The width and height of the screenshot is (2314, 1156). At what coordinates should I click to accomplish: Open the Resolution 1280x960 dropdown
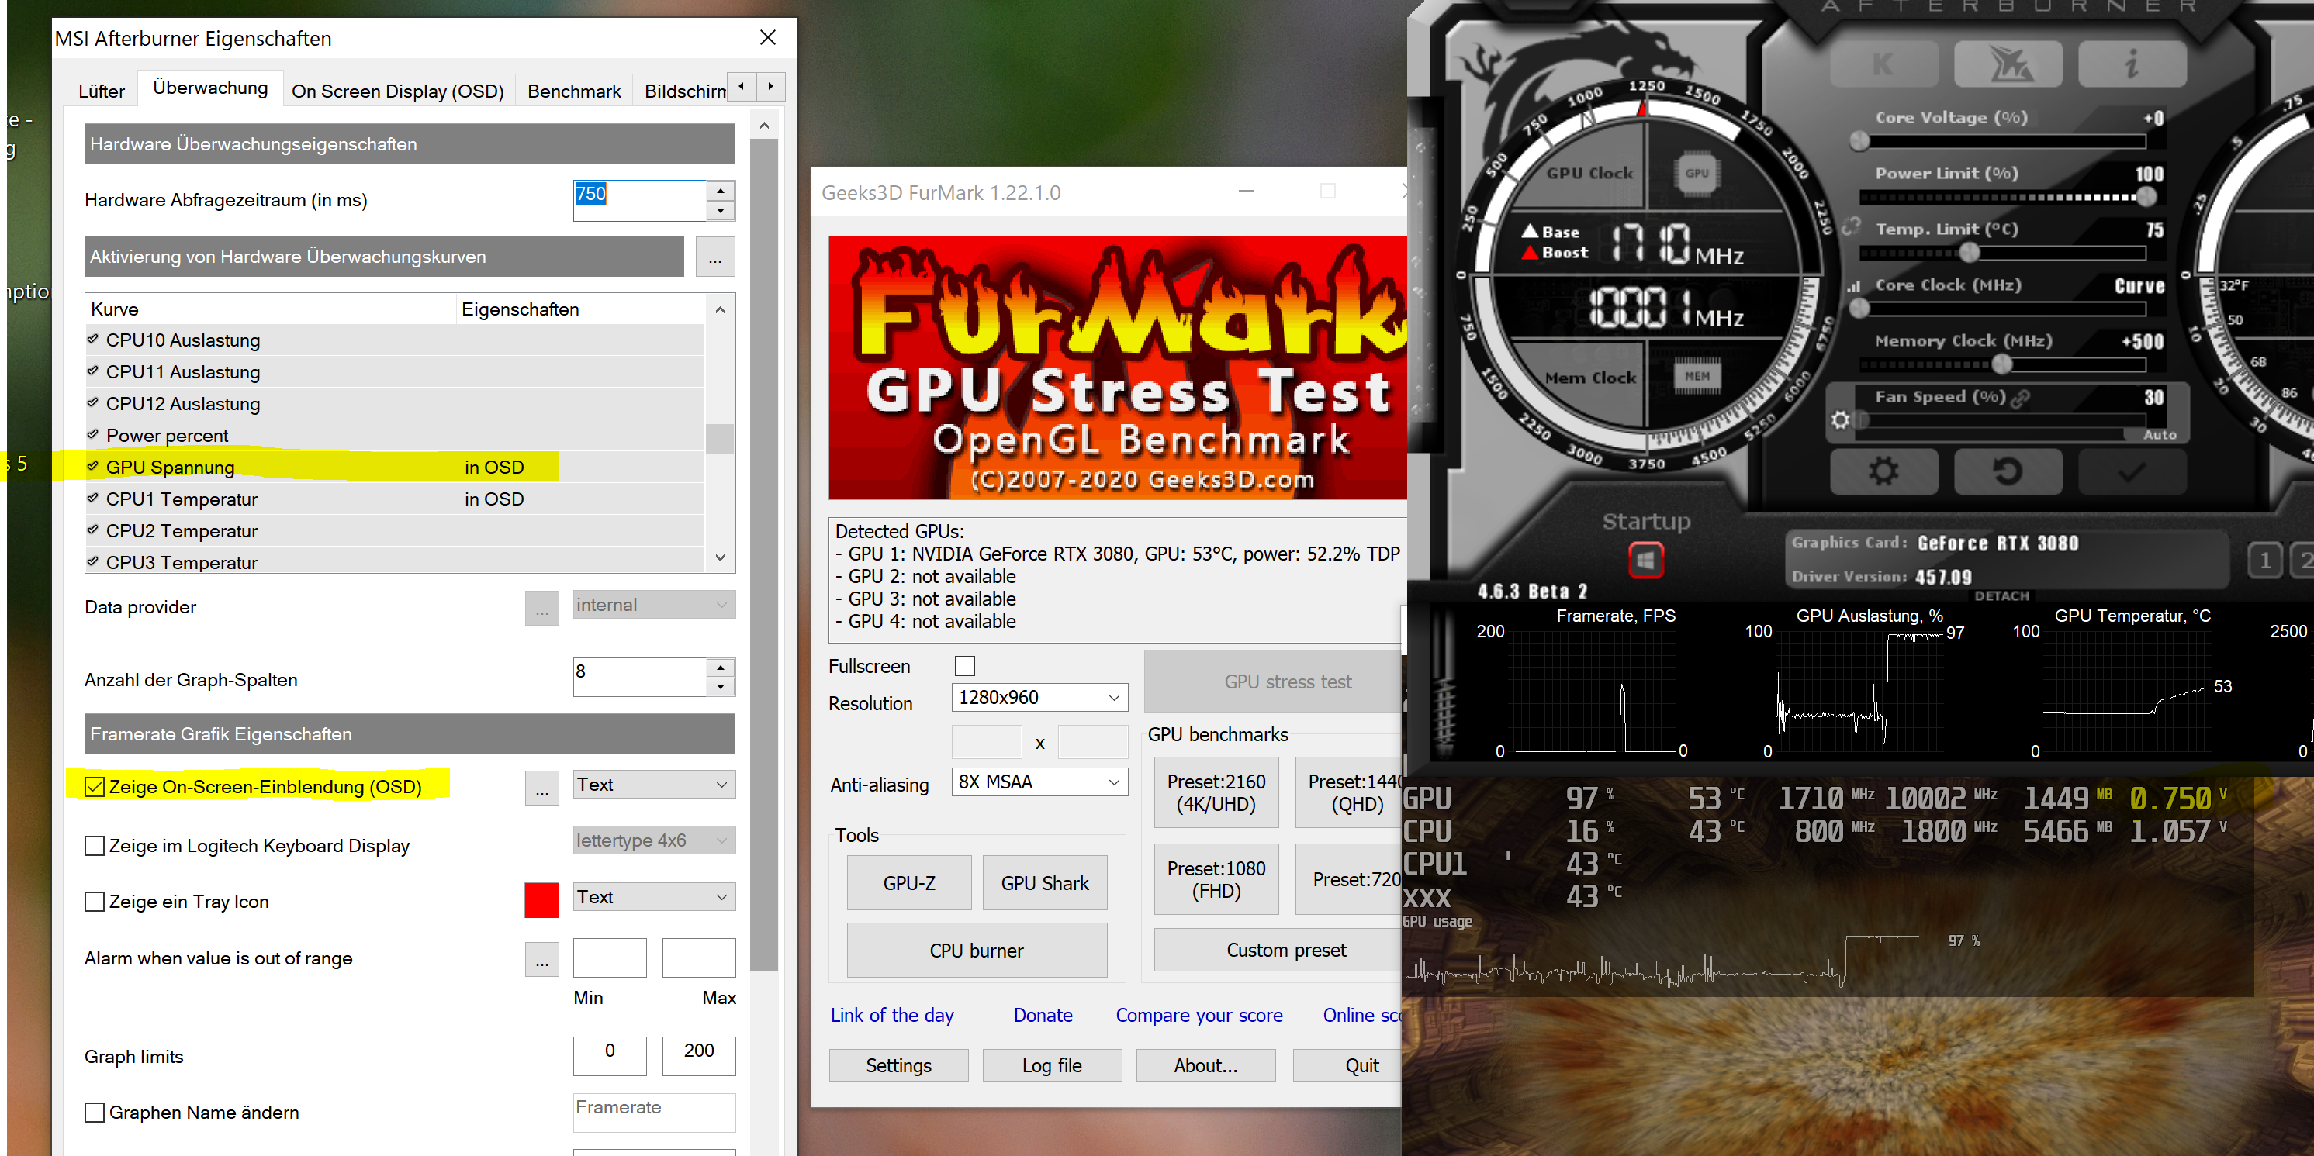pyautogui.click(x=1039, y=697)
